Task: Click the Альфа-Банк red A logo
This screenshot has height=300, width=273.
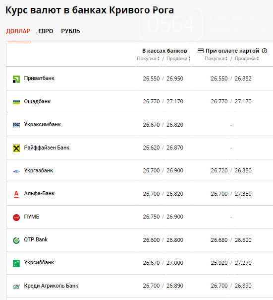Action: [16, 194]
